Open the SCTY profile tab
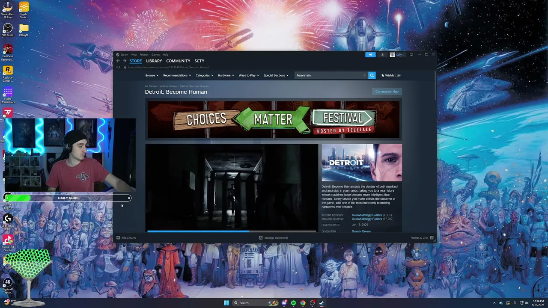 pyautogui.click(x=199, y=61)
